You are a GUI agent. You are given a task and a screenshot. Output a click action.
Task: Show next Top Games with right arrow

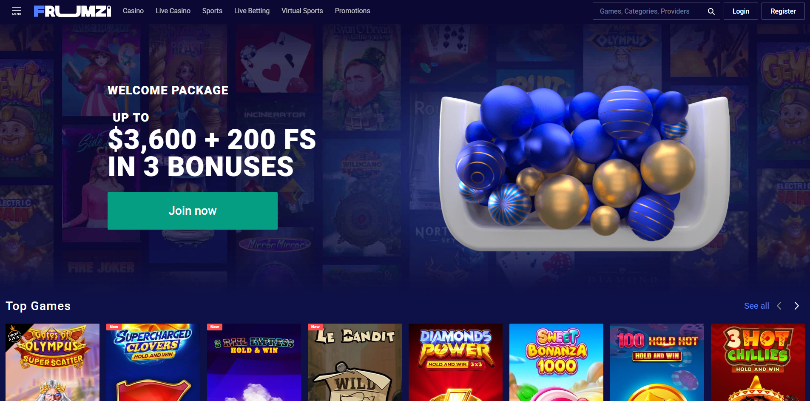click(797, 306)
